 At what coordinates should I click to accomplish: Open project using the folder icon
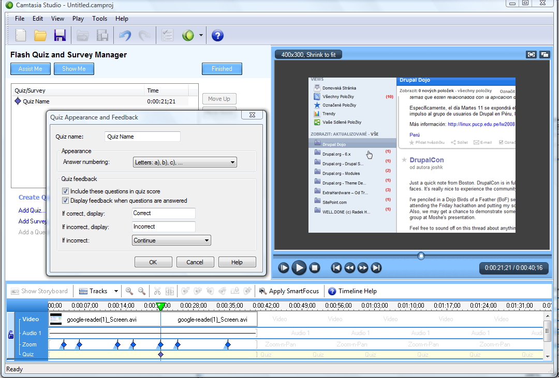(40, 35)
